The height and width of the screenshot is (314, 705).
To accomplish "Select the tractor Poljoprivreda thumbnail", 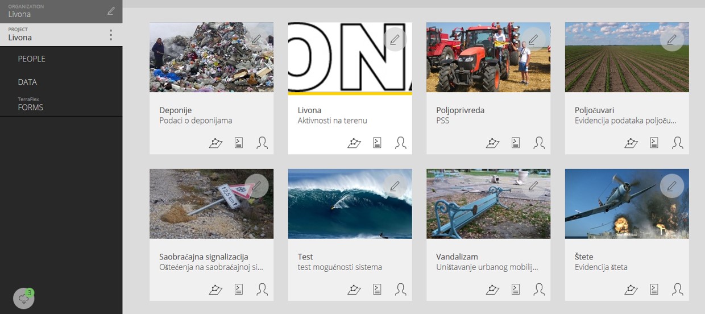I will (488, 57).
